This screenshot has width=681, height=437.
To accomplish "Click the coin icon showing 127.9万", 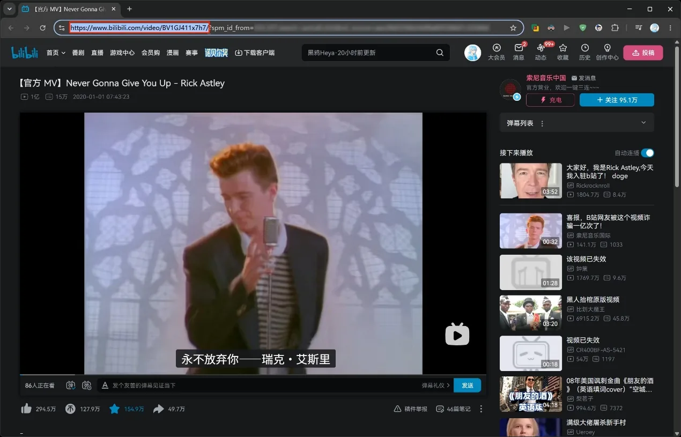I will click(70, 409).
